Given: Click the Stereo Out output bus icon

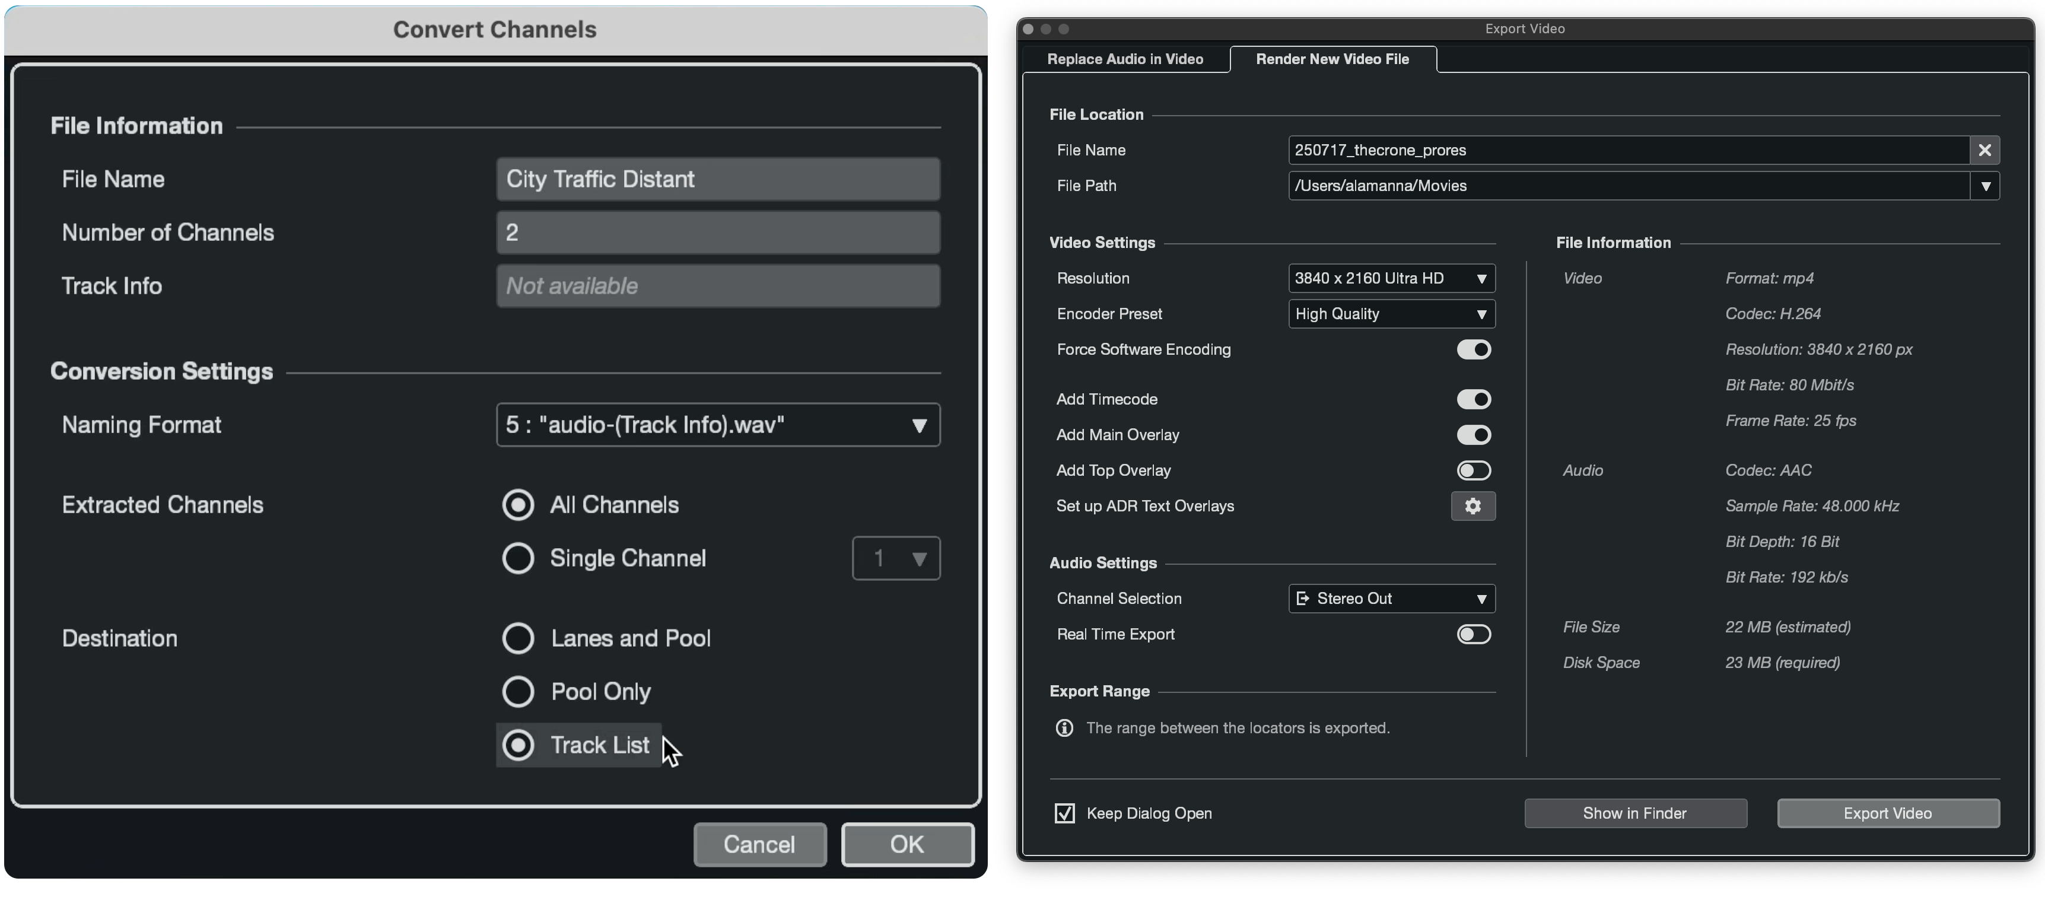Looking at the screenshot, I should pos(1303,599).
